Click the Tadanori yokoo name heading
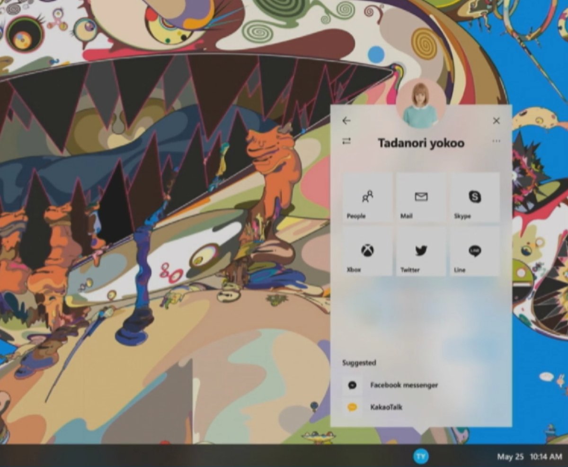568x467 pixels. click(x=421, y=143)
